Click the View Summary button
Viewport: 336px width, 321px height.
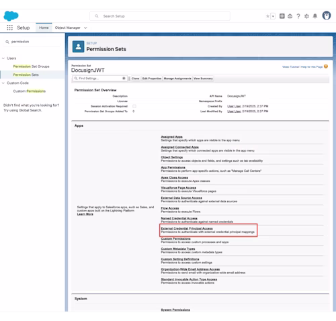point(203,79)
